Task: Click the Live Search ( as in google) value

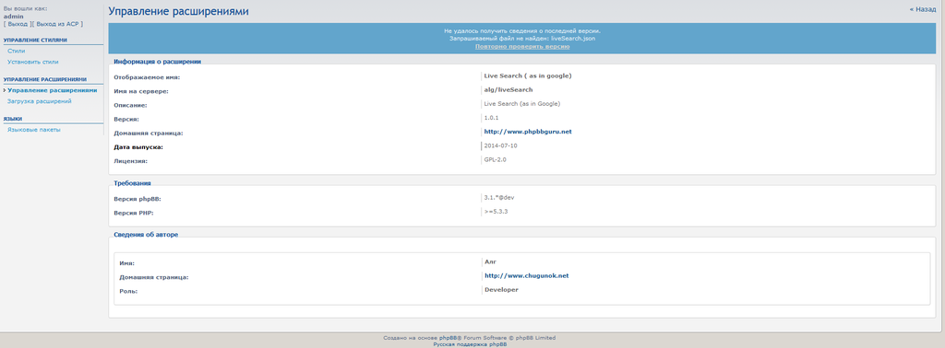Action: [527, 75]
